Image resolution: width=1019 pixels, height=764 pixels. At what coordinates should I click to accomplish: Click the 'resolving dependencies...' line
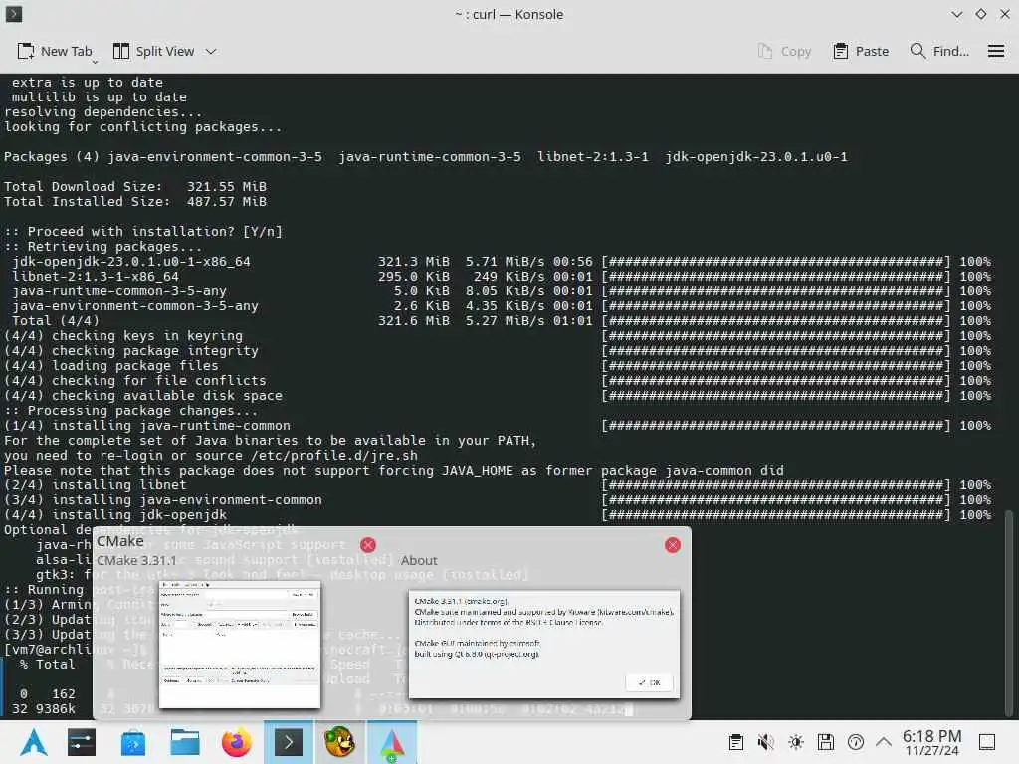coord(103,111)
